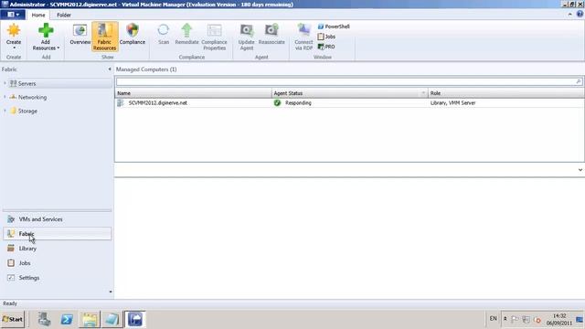Select the Fabric Resources view button
This screenshot has height=329, width=585.
105,37
